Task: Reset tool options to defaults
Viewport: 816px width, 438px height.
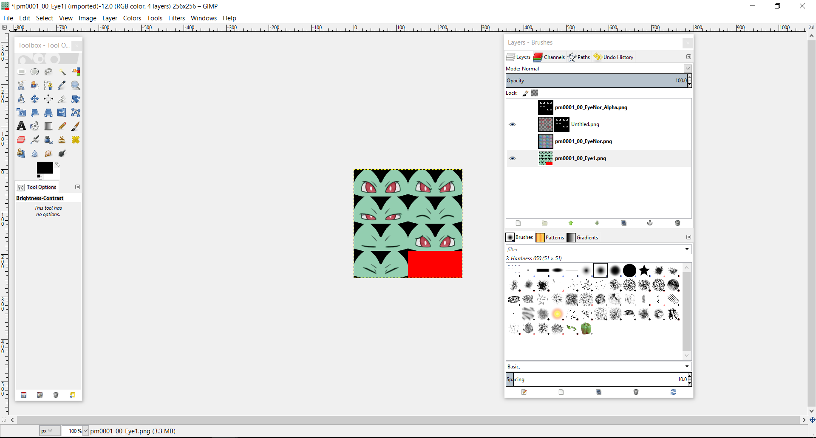Action: pos(73,395)
